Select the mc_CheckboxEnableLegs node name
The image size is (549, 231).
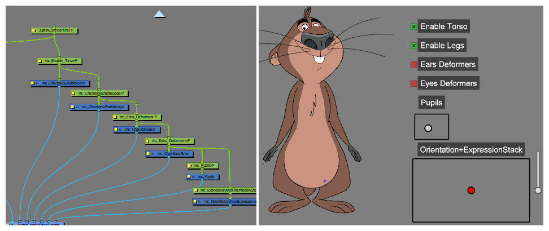[103, 107]
